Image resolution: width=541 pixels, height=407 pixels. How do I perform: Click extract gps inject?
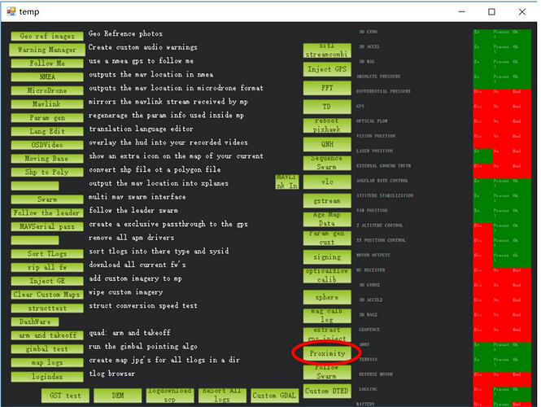click(x=327, y=335)
